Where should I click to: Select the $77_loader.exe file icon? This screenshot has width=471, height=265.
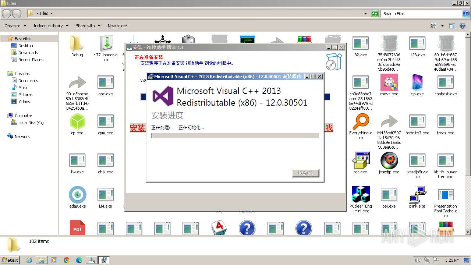coord(106,43)
